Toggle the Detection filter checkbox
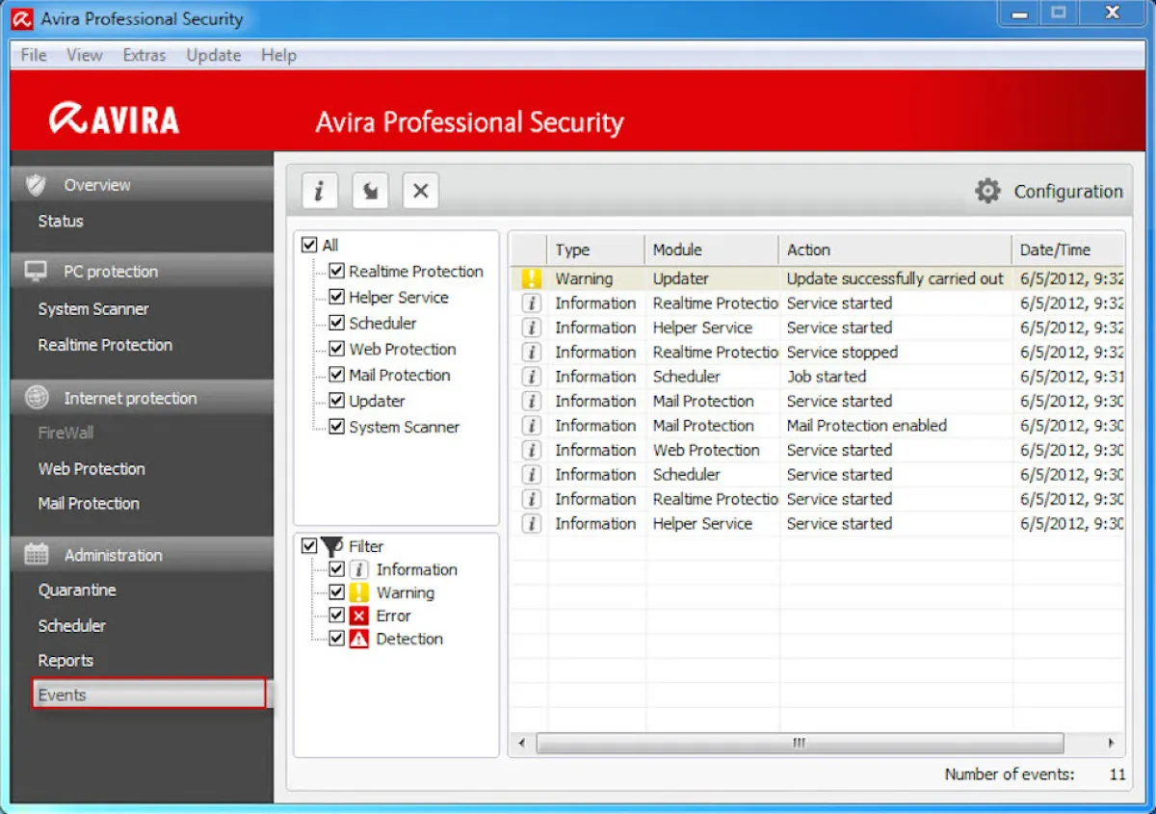 pyautogui.click(x=336, y=639)
